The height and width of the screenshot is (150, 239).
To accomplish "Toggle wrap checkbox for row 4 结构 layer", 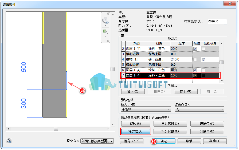I will (x=195, y=59).
